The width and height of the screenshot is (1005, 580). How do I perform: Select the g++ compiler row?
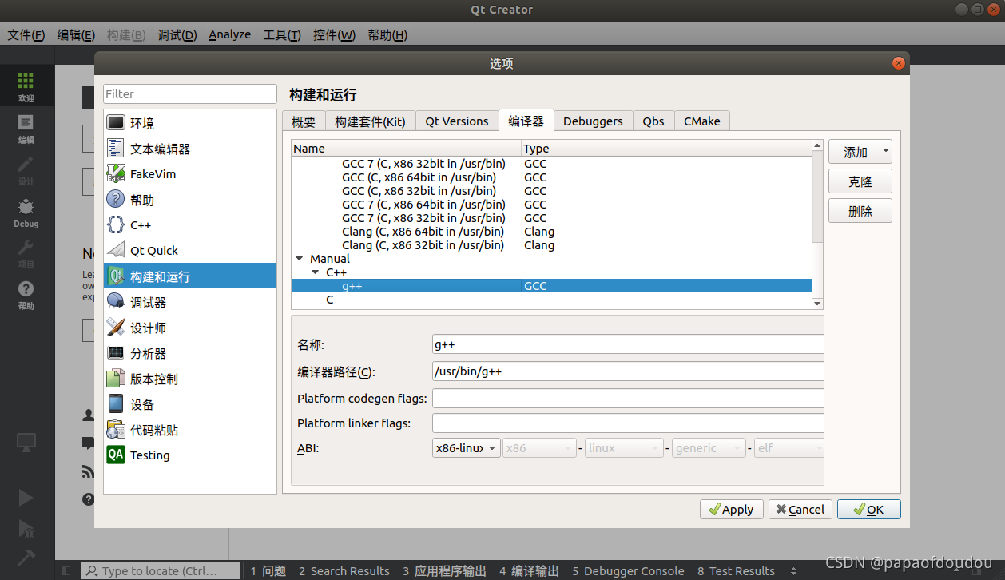tap(551, 286)
